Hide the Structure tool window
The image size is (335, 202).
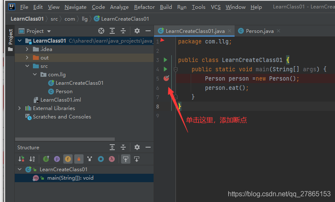148,147
